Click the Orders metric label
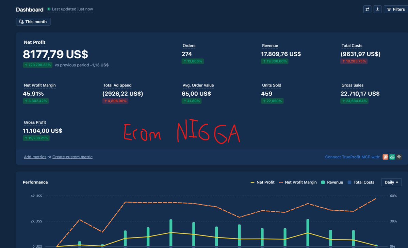Viewport: 408px width, 248px height. point(189,46)
